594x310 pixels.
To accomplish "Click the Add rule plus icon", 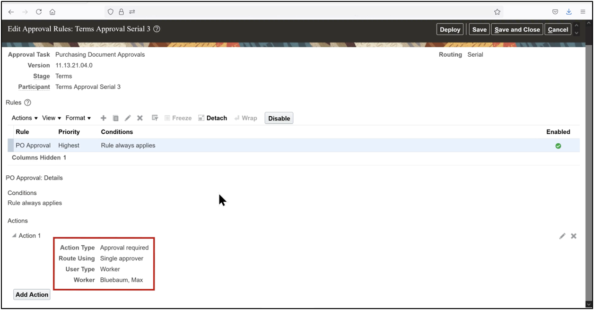I will [x=104, y=118].
